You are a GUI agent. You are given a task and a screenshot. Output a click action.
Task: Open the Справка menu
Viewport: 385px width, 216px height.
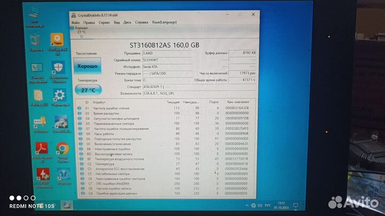(x=141, y=22)
